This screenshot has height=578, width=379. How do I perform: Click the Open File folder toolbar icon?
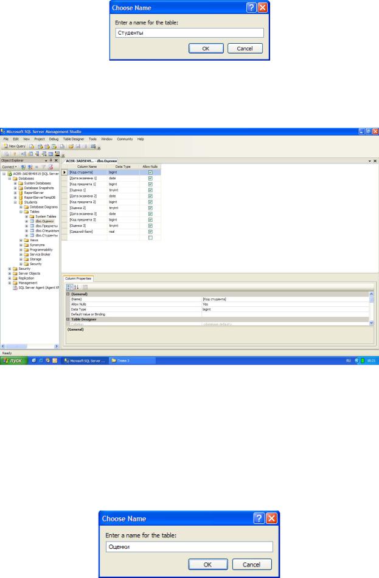pyautogui.click(x=71, y=146)
